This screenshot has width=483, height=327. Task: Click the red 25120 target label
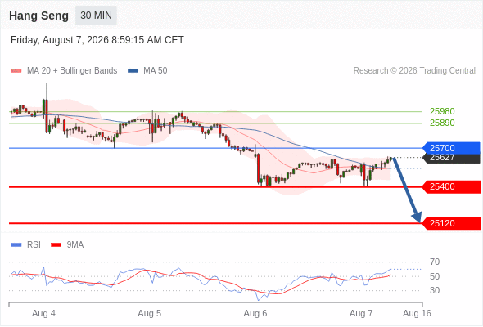451,223
